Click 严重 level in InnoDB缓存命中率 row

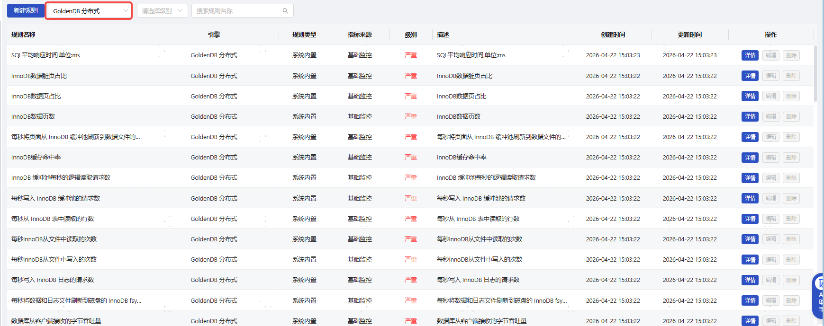(411, 158)
